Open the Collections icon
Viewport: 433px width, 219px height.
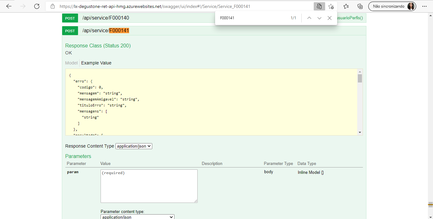(x=360, y=6)
